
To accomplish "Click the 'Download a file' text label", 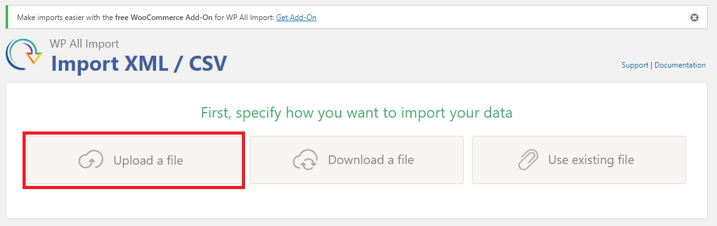I will [371, 160].
